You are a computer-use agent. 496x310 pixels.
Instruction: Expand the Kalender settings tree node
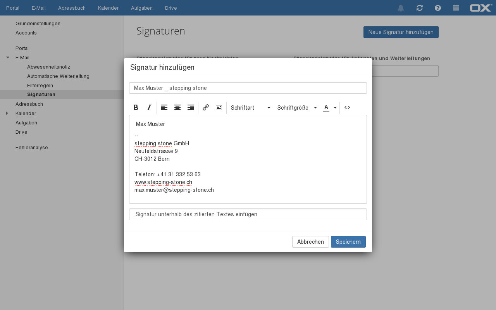(7, 114)
